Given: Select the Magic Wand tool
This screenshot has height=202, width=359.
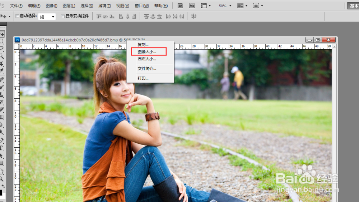Looking at the screenshot, I should coord(2,56).
